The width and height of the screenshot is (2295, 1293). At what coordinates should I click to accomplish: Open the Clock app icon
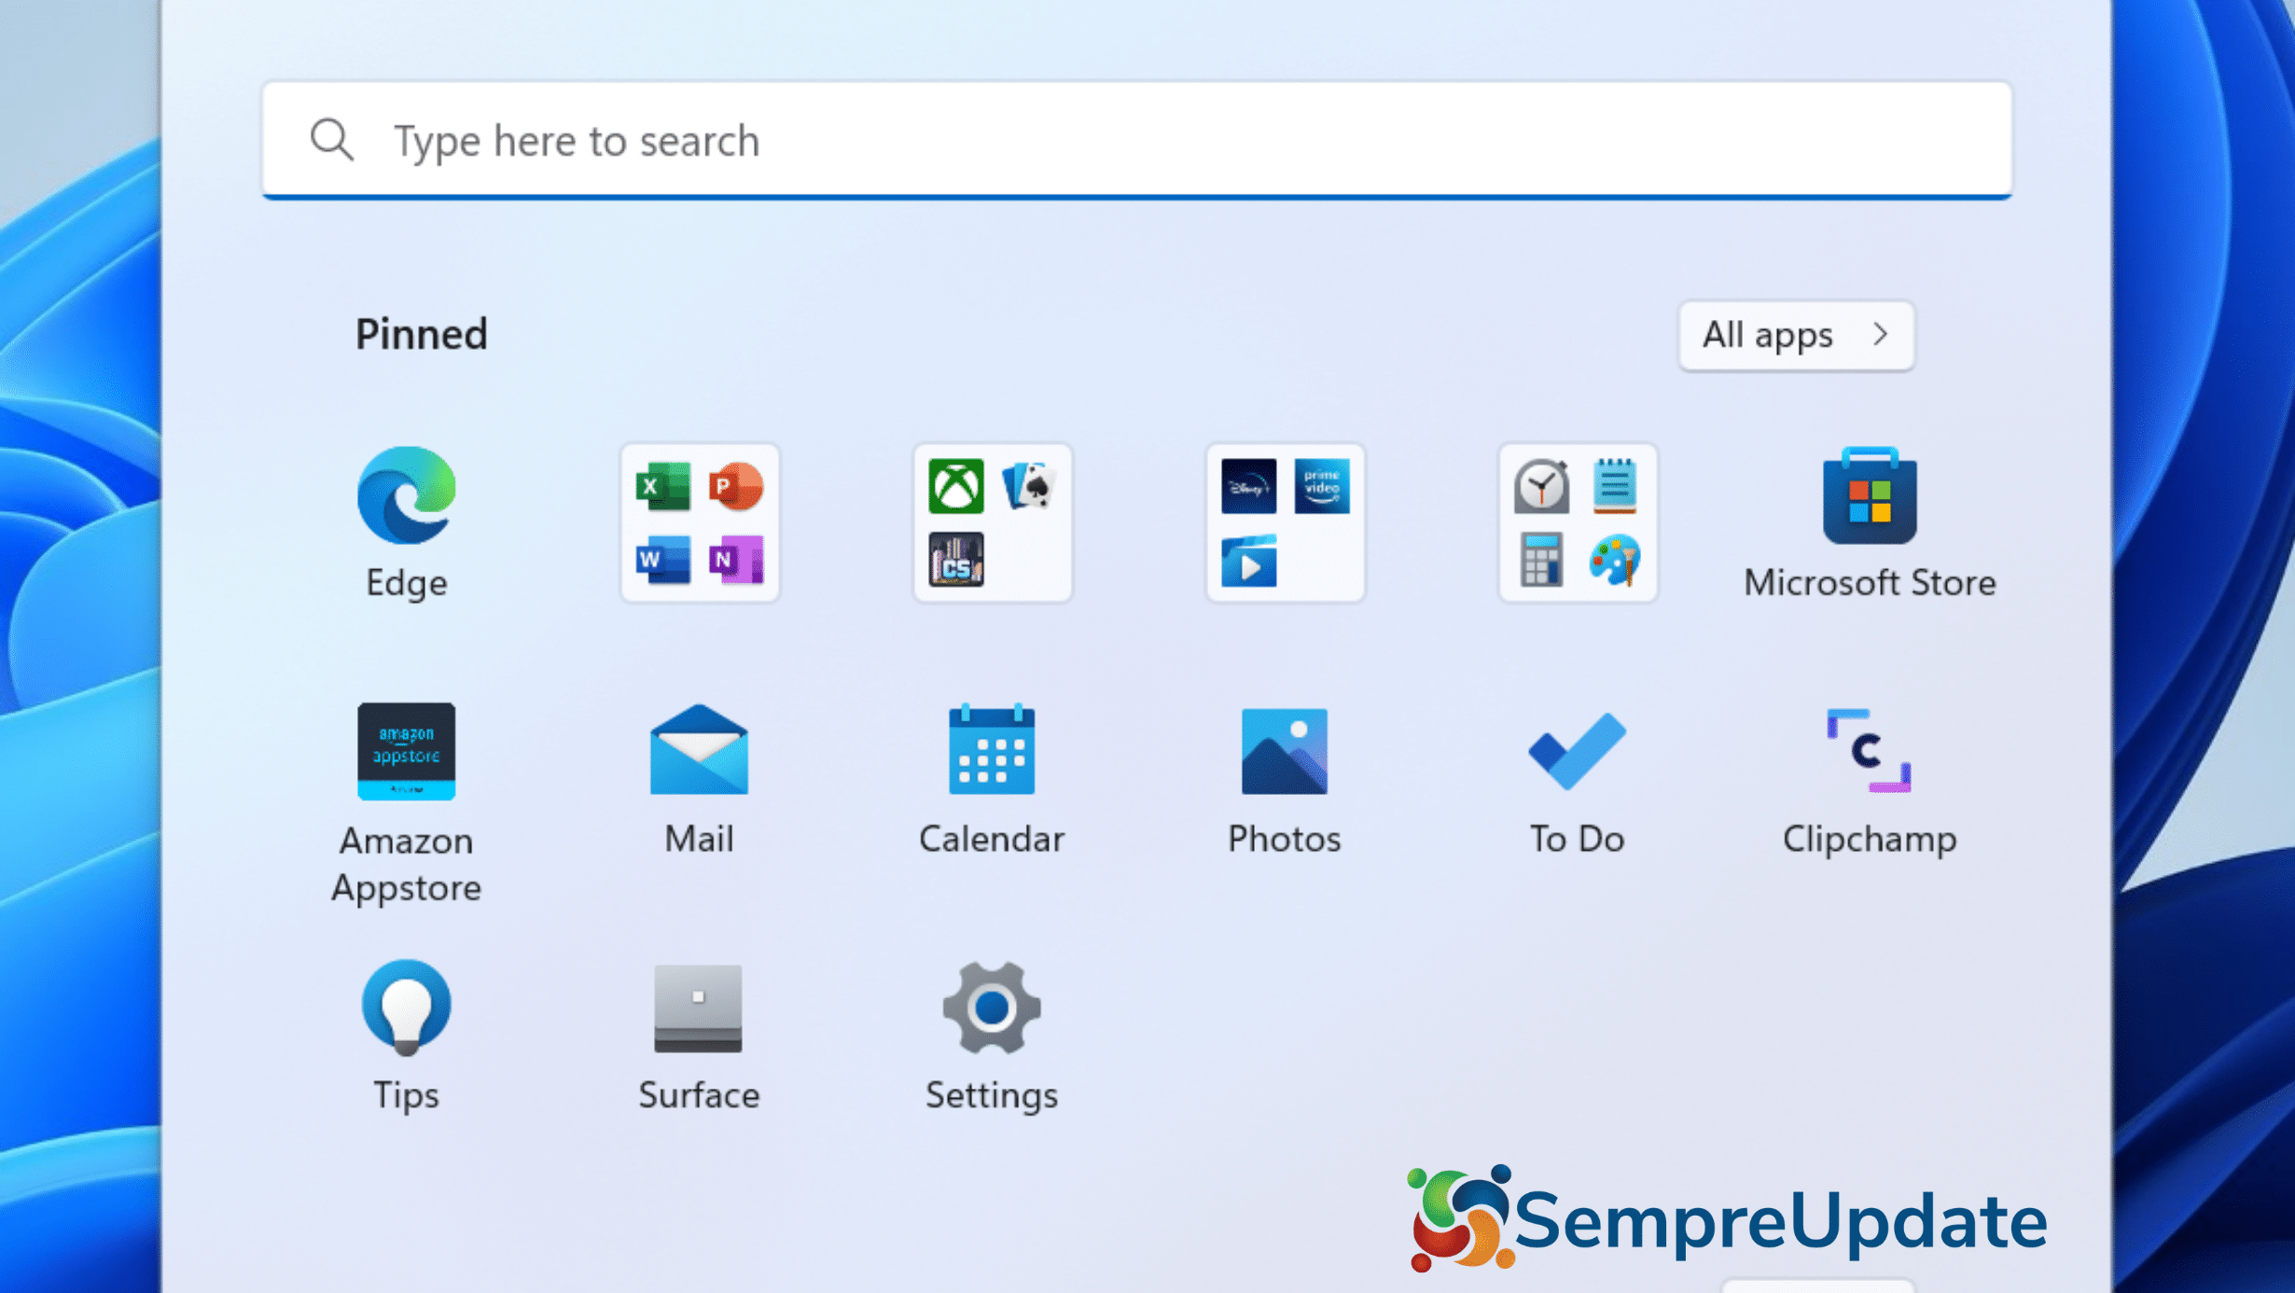click(1542, 486)
